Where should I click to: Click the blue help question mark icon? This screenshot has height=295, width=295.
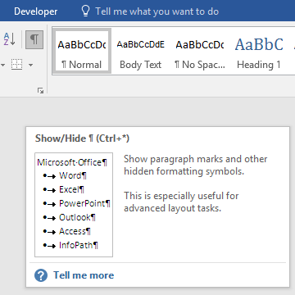click(41, 275)
